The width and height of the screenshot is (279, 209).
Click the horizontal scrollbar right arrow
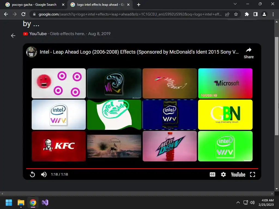[272, 194]
